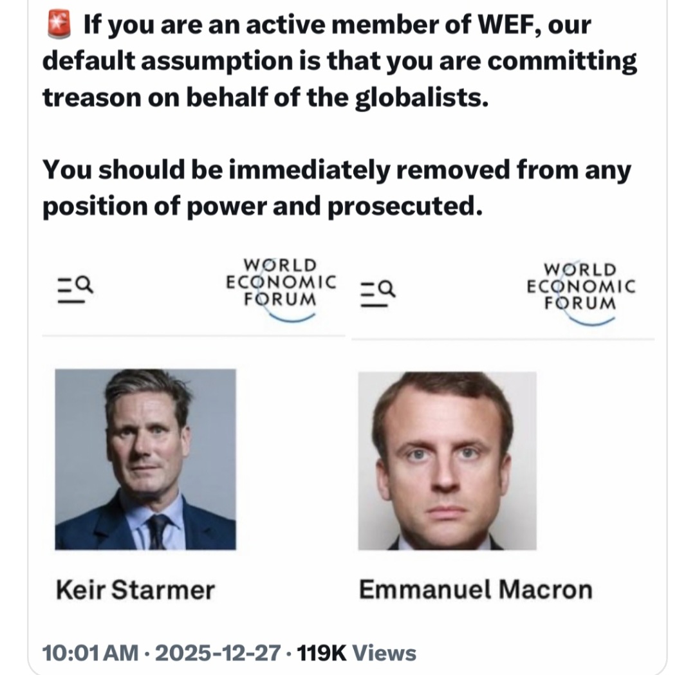Click the word "Views" beside 119K
The height and width of the screenshot is (675, 695).
[x=385, y=653]
